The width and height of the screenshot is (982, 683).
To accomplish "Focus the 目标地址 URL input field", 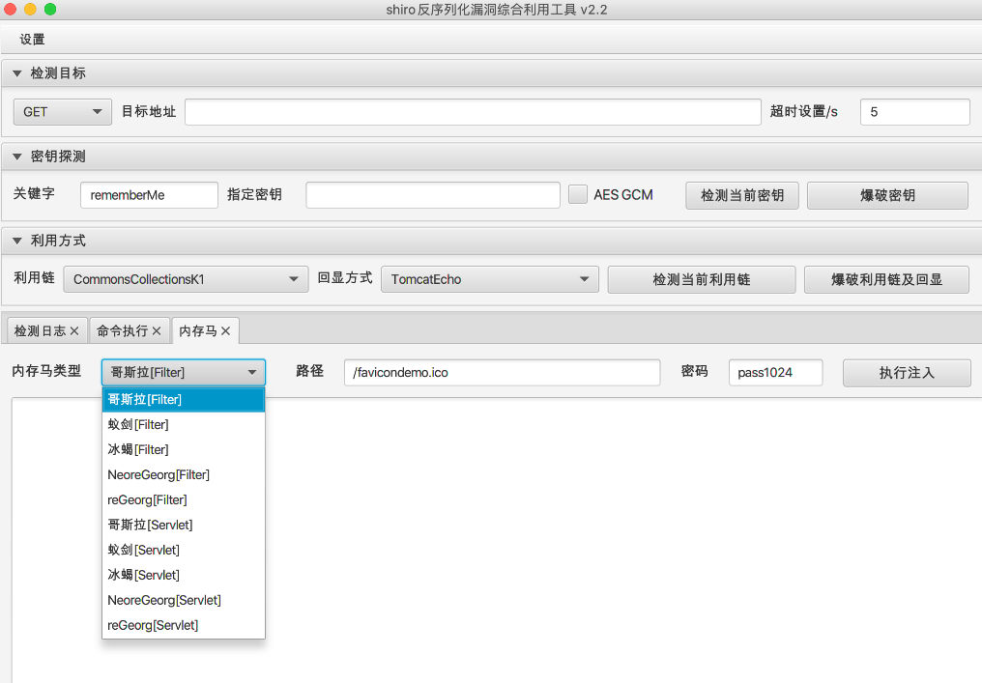I will 473,112.
